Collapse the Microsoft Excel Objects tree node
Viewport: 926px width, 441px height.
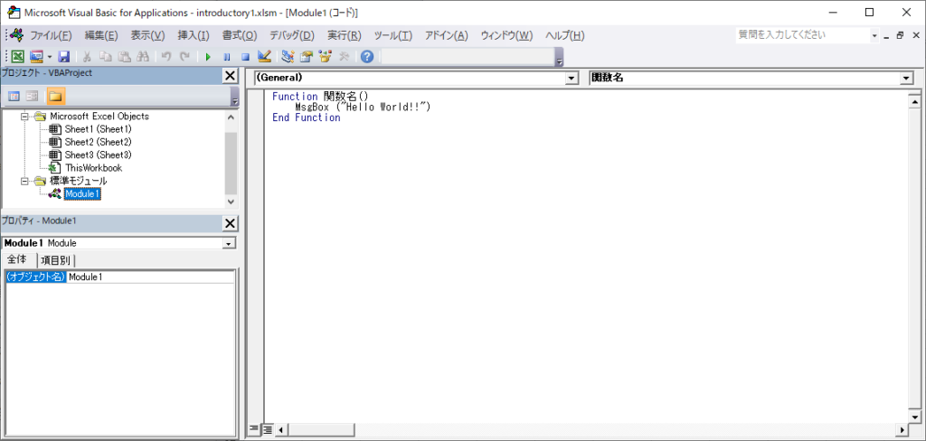[x=25, y=117]
